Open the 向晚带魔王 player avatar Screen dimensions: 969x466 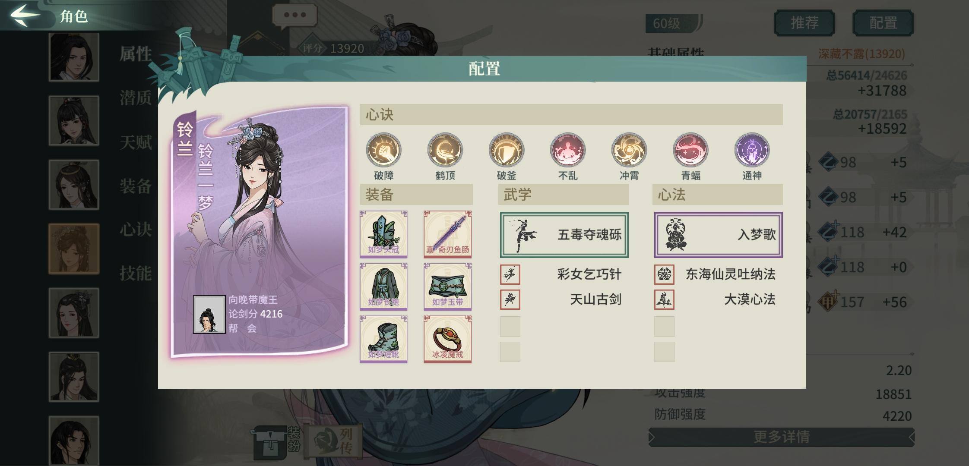(209, 315)
